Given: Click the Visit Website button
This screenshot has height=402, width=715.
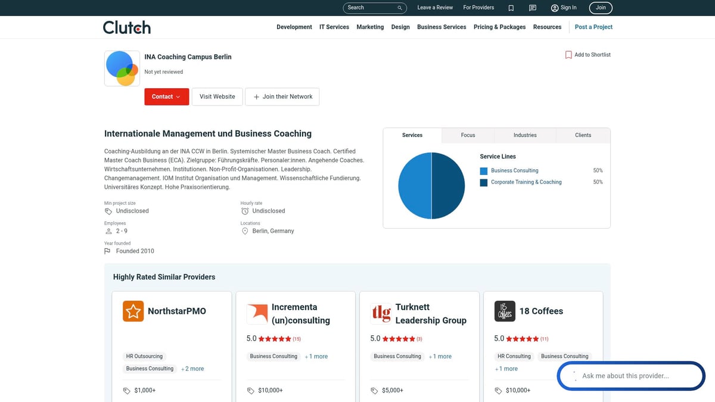Looking at the screenshot, I should click(217, 96).
